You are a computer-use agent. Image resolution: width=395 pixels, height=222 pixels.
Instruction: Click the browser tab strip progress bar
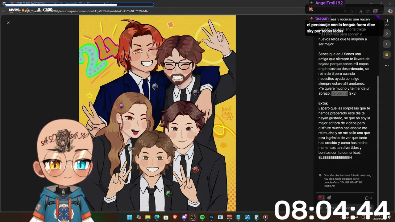point(80,5)
